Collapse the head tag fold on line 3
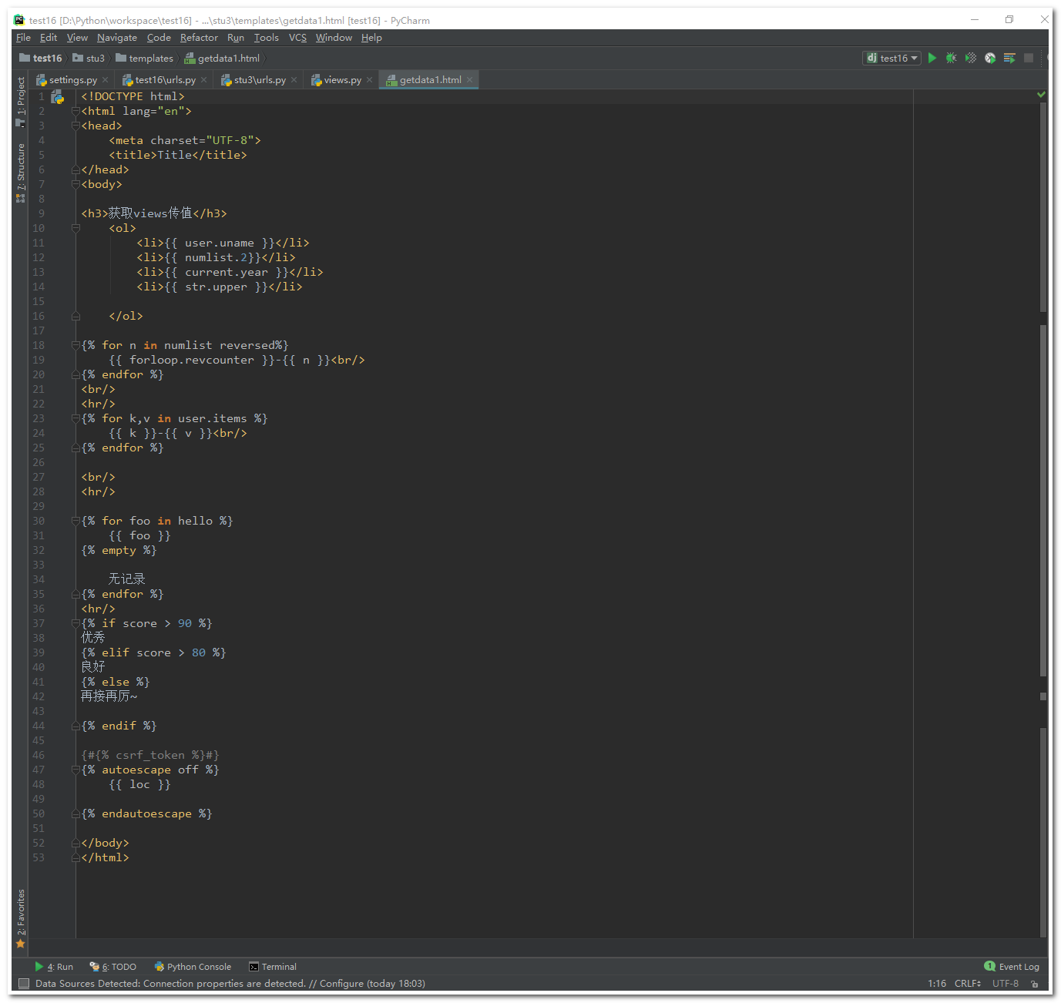 (76, 126)
